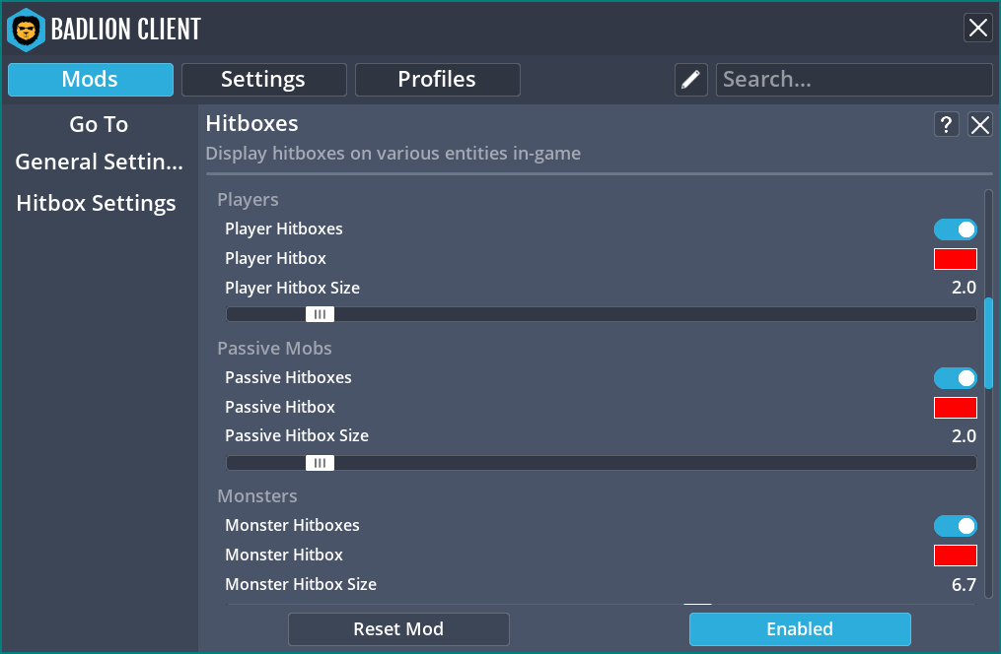The image size is (1001, 654).
Task: Open the Monster Hitbox red color swatch
Action: [955, 556]
